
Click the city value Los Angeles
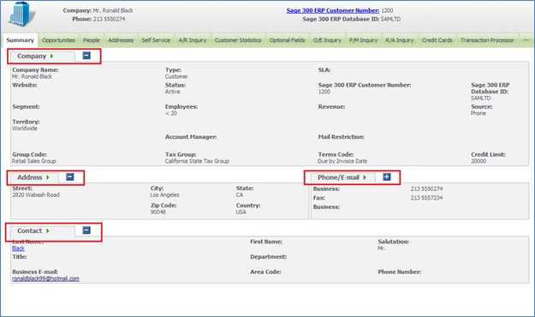tap(164, 195)
